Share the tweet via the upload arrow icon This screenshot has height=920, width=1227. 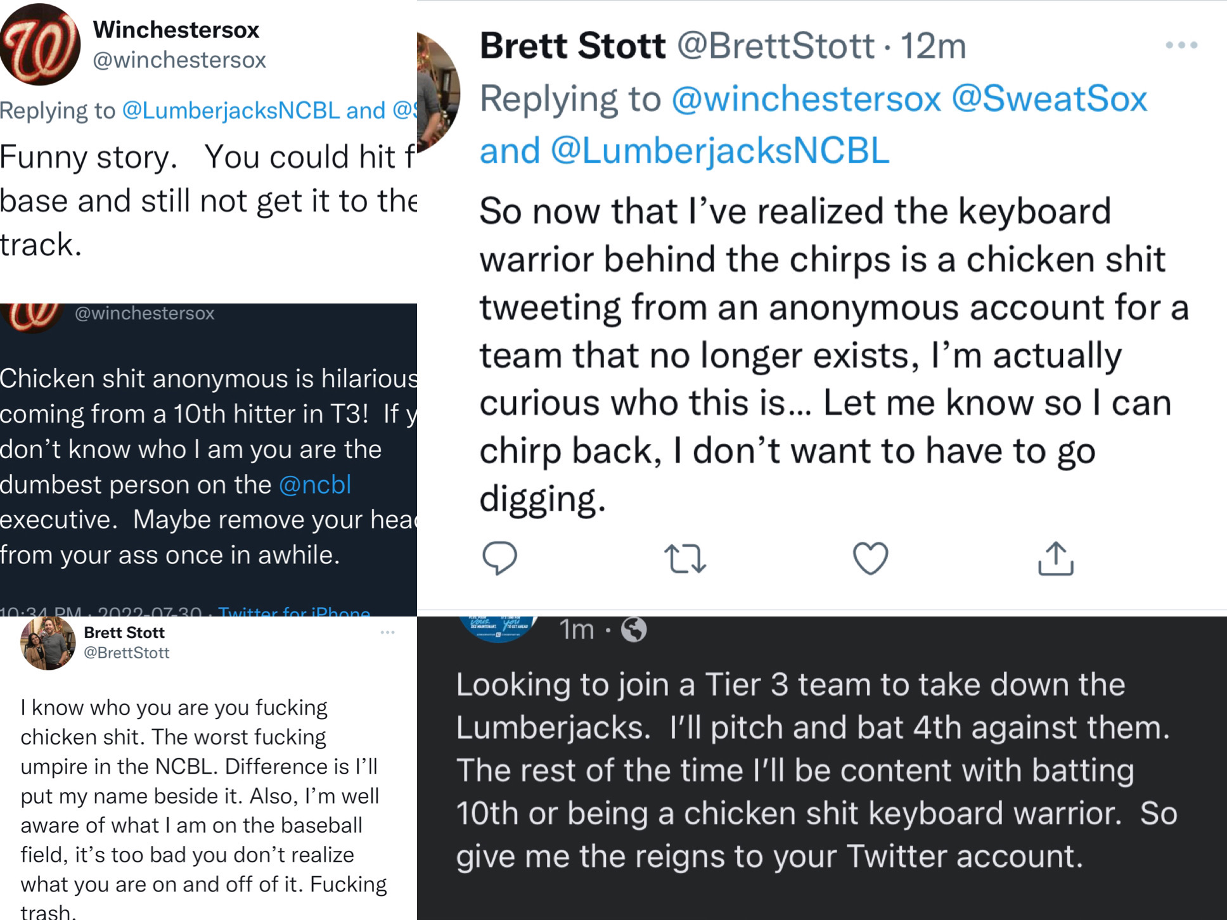pos(1056,558)
